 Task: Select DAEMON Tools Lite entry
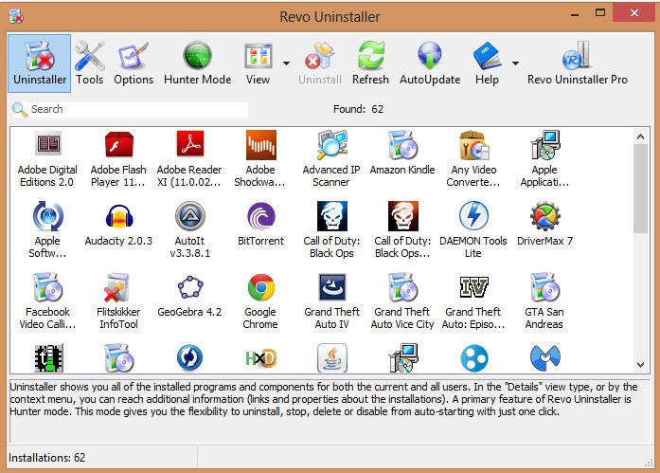pyautogui.click(x=473, y=229)
